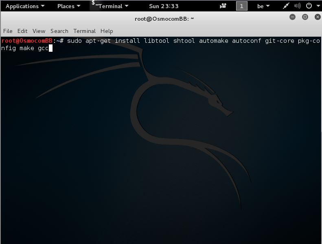
Task: Click the word 'install' in the command
Action: point(127,41)
